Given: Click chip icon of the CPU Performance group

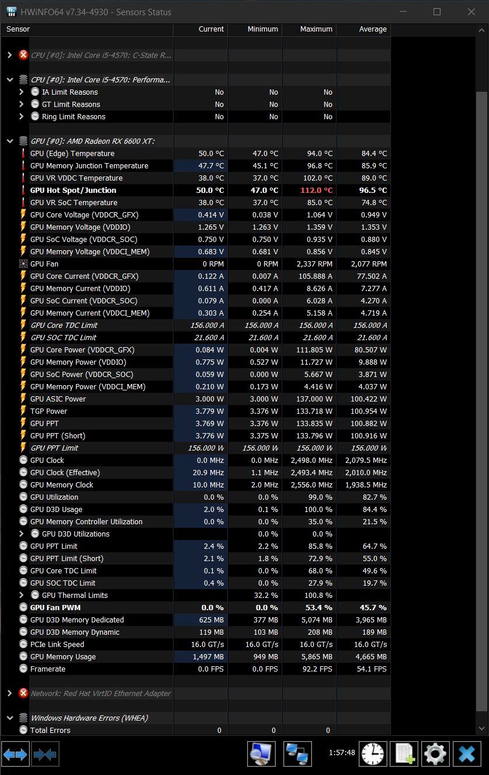Looking at the screenshot, I should coord(23,79).
